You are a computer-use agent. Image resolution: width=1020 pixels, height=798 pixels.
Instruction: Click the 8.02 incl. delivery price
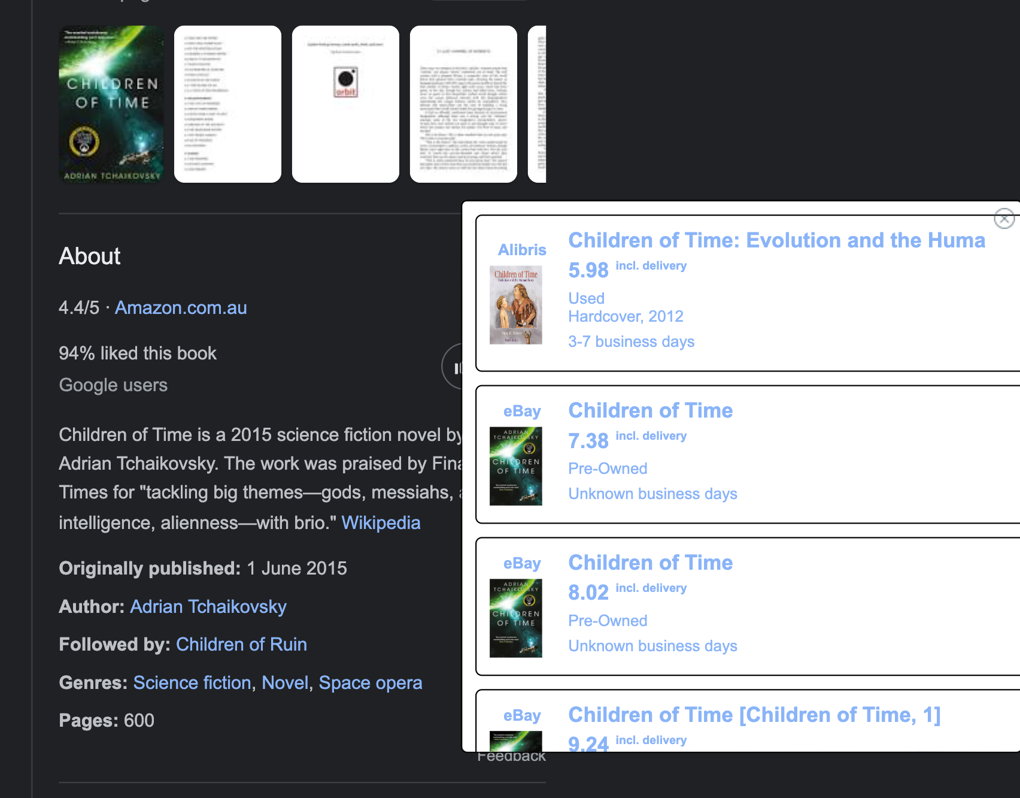click(627, 592)
